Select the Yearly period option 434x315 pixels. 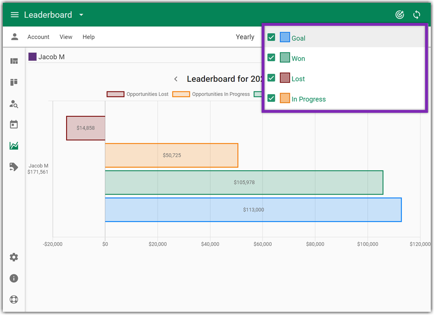point(245,37)
